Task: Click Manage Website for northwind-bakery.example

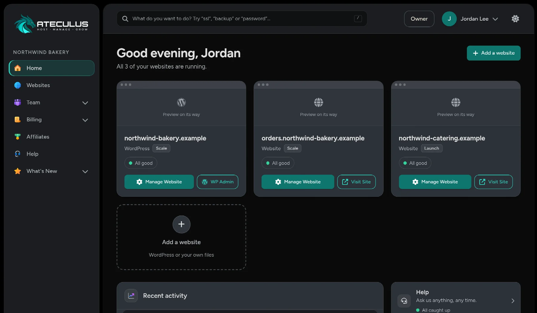Action: 159,182
